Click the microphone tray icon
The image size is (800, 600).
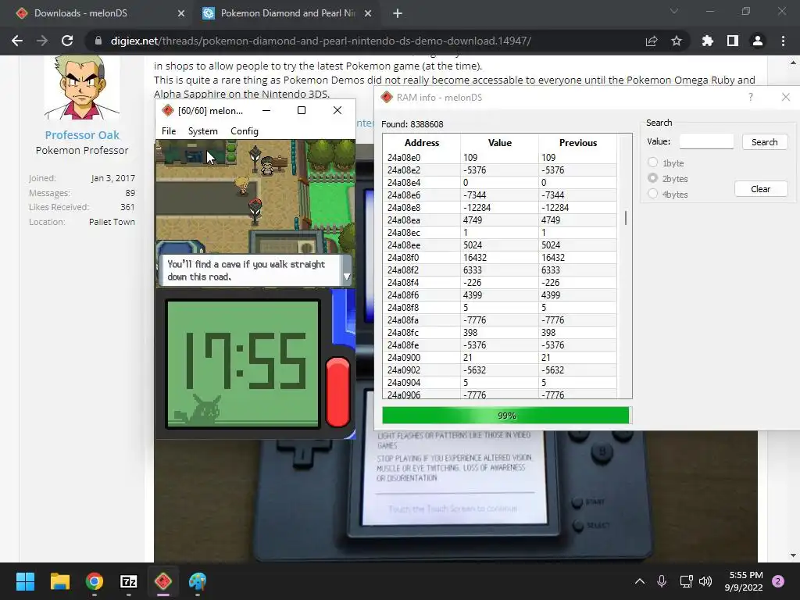[662, 581]
